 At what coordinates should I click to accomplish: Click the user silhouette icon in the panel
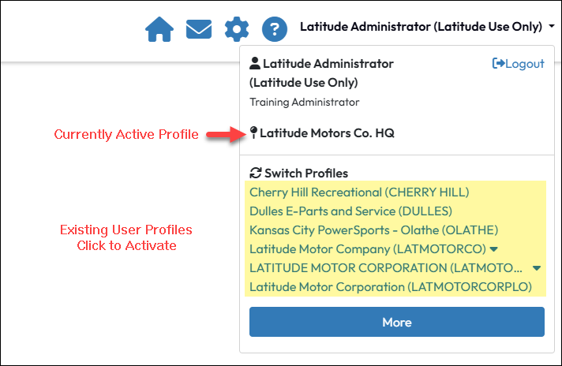(x=255, y=64)
